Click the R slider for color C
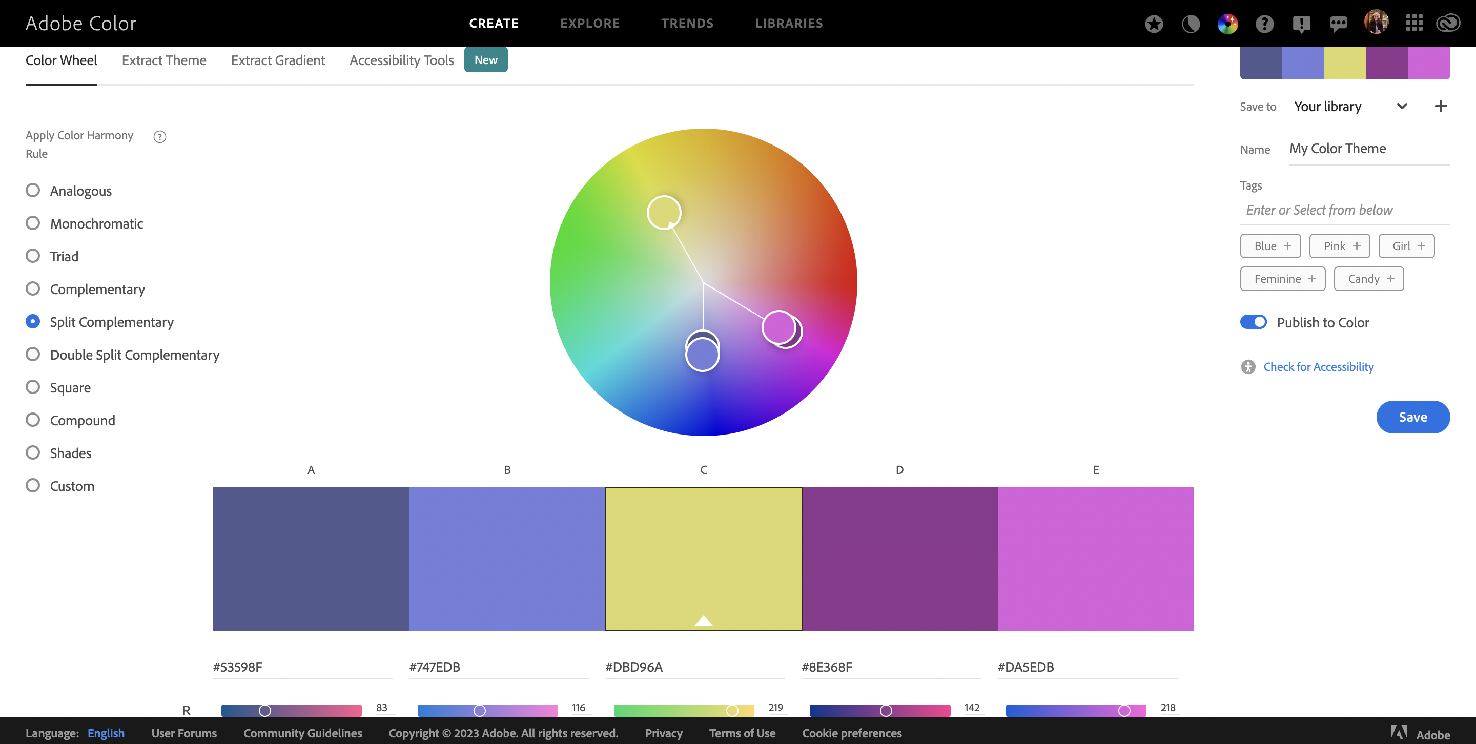Screen dimensions: 1476x744 pyautogui.click(x=684, y=710)
